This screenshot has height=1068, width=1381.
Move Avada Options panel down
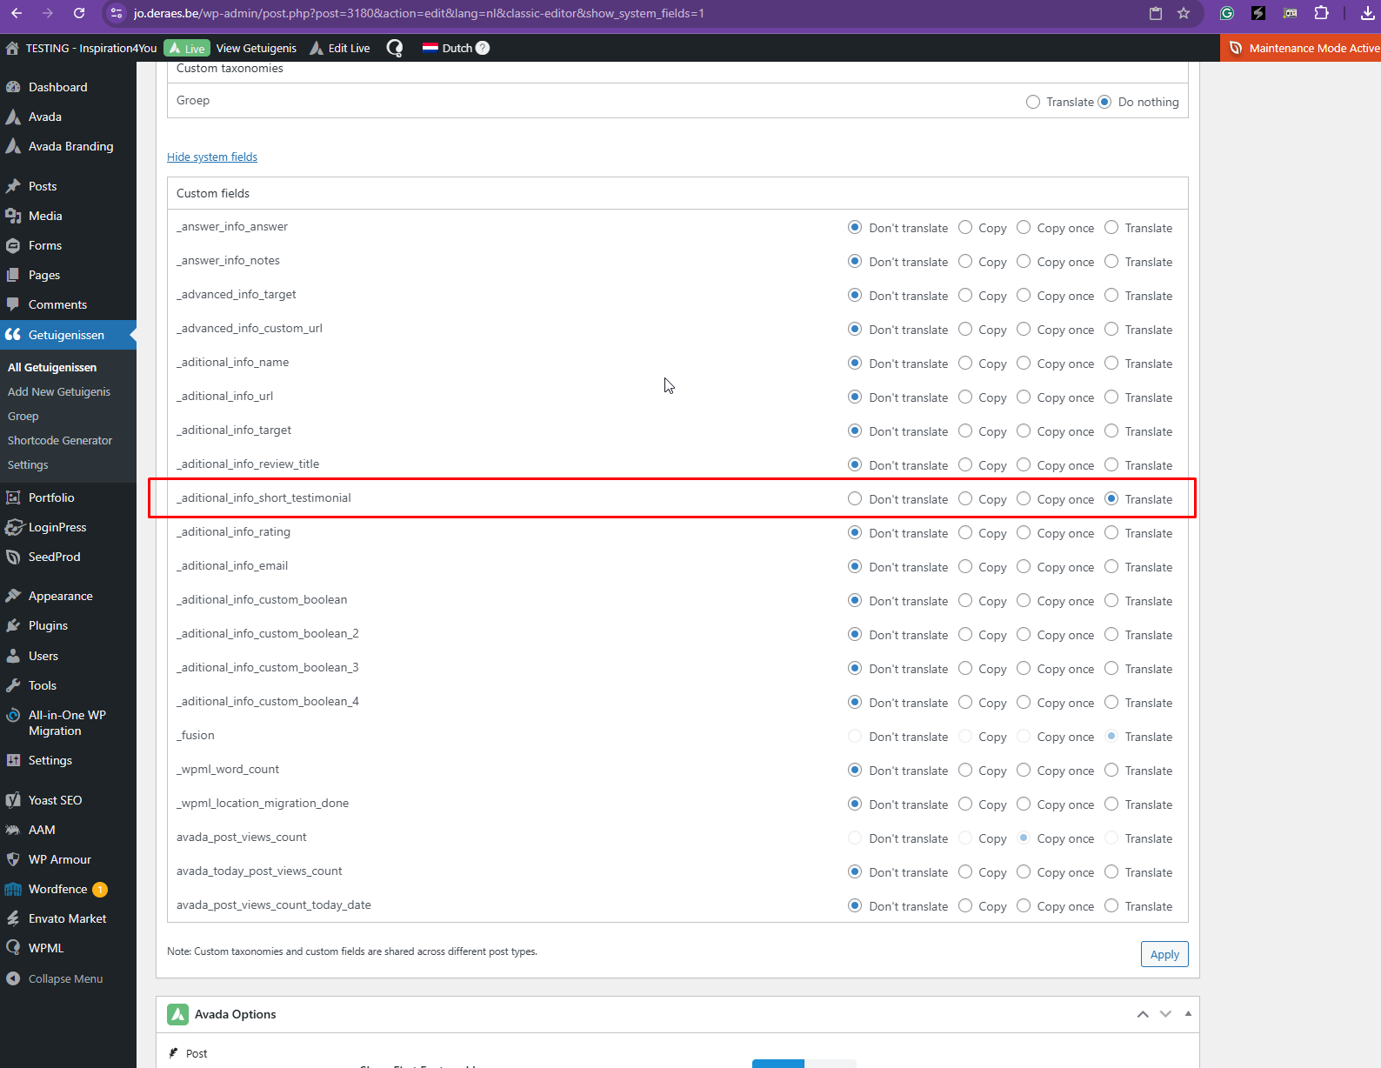pos(1166,1014)
